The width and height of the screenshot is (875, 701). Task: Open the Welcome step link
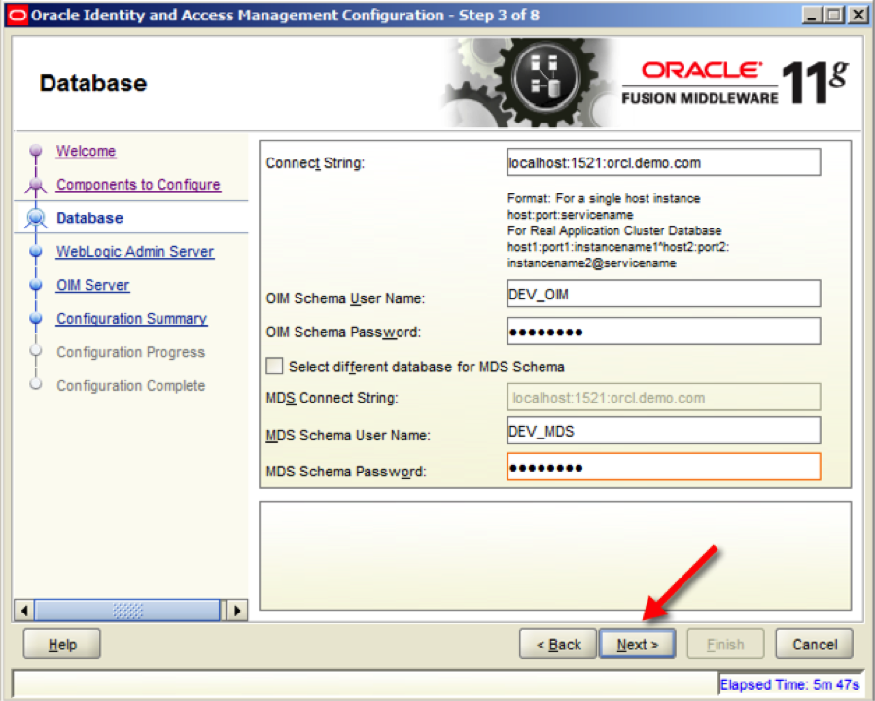[86, 151]
